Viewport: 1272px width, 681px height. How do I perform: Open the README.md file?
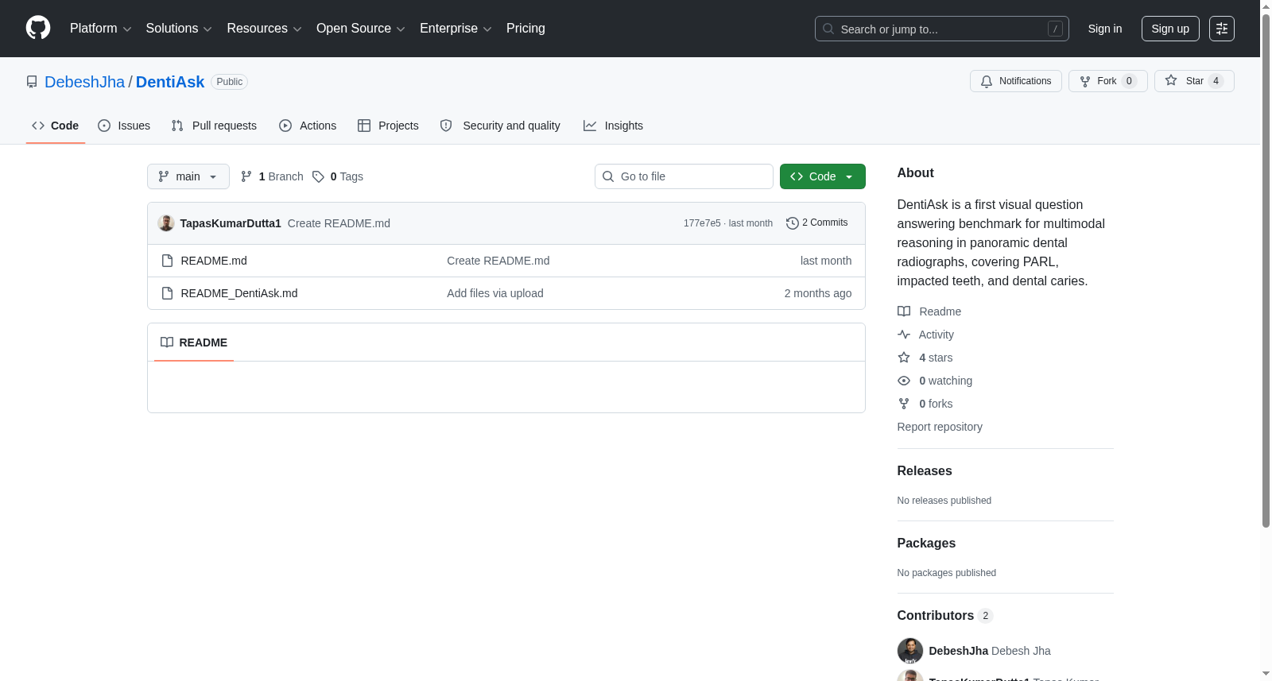pos(214,261)
